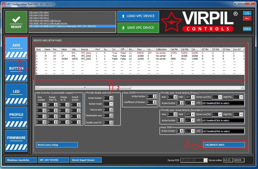Click the Virpil Controls star logo
Viewport: 258px width, 169px height.
pos(172,22)
